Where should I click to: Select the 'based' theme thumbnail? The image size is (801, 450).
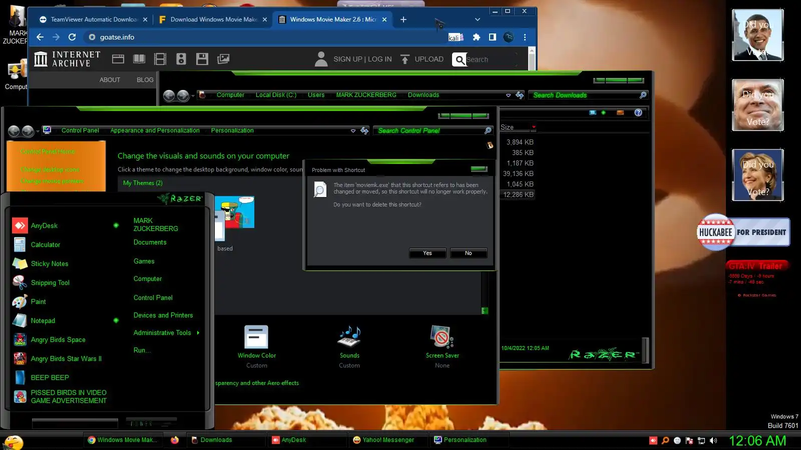234,223
